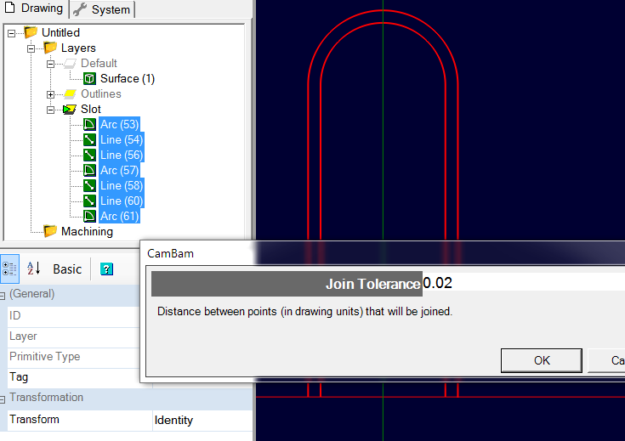Click the Surface (1) cube icon
Screen dimensions: 625x441
coord(89,78)
